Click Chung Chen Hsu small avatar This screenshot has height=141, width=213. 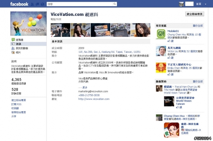pos(159,117)
